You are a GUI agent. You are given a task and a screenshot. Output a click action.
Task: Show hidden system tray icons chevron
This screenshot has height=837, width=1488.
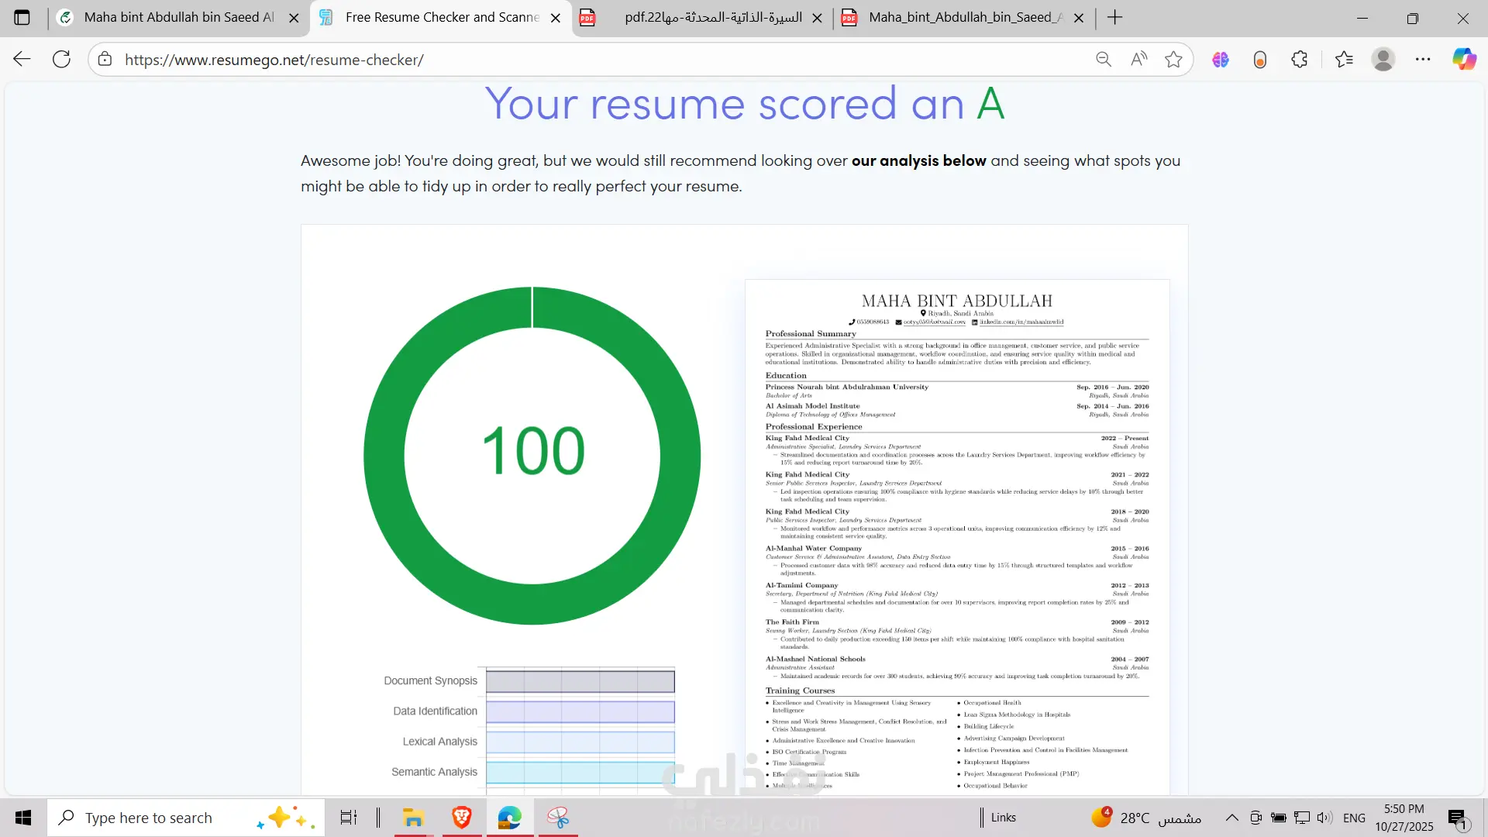tap(1231, 818)
